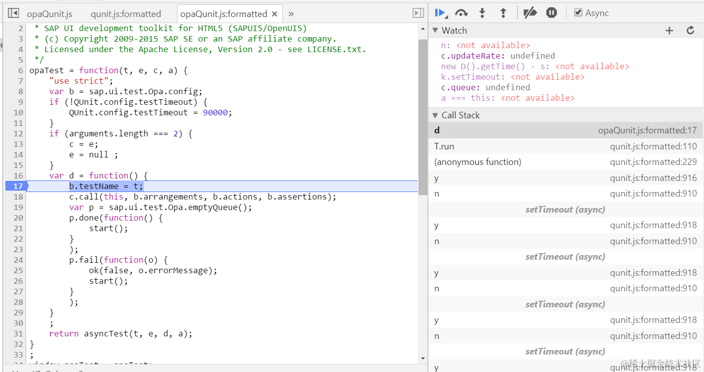The image size is (704, 372).
Task: Select call stack frame d
Action: point(566,130)
